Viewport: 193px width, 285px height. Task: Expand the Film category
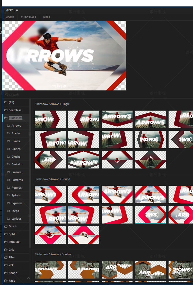pos(16,257)
